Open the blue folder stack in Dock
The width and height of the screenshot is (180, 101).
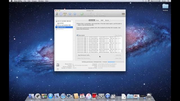point(130,96)
